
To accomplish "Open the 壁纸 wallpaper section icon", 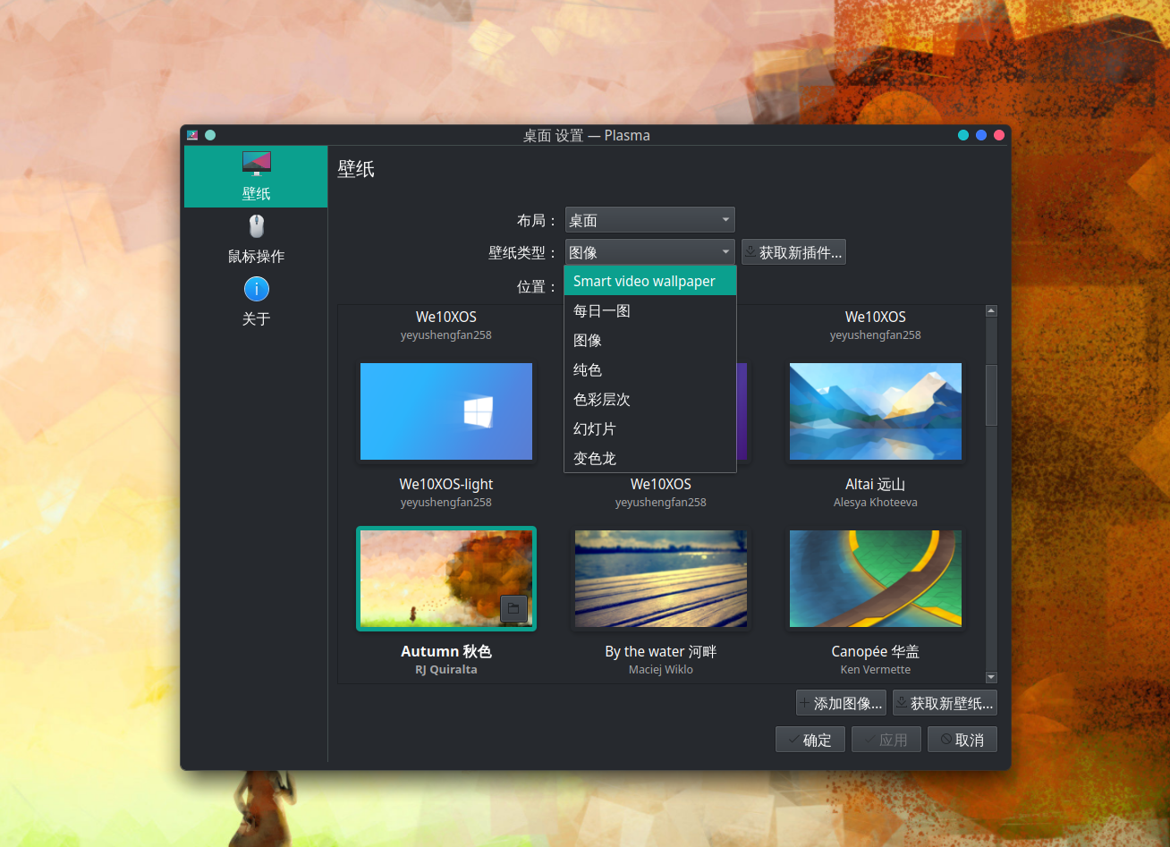I will pyautogui.click(x=256, y=164).
